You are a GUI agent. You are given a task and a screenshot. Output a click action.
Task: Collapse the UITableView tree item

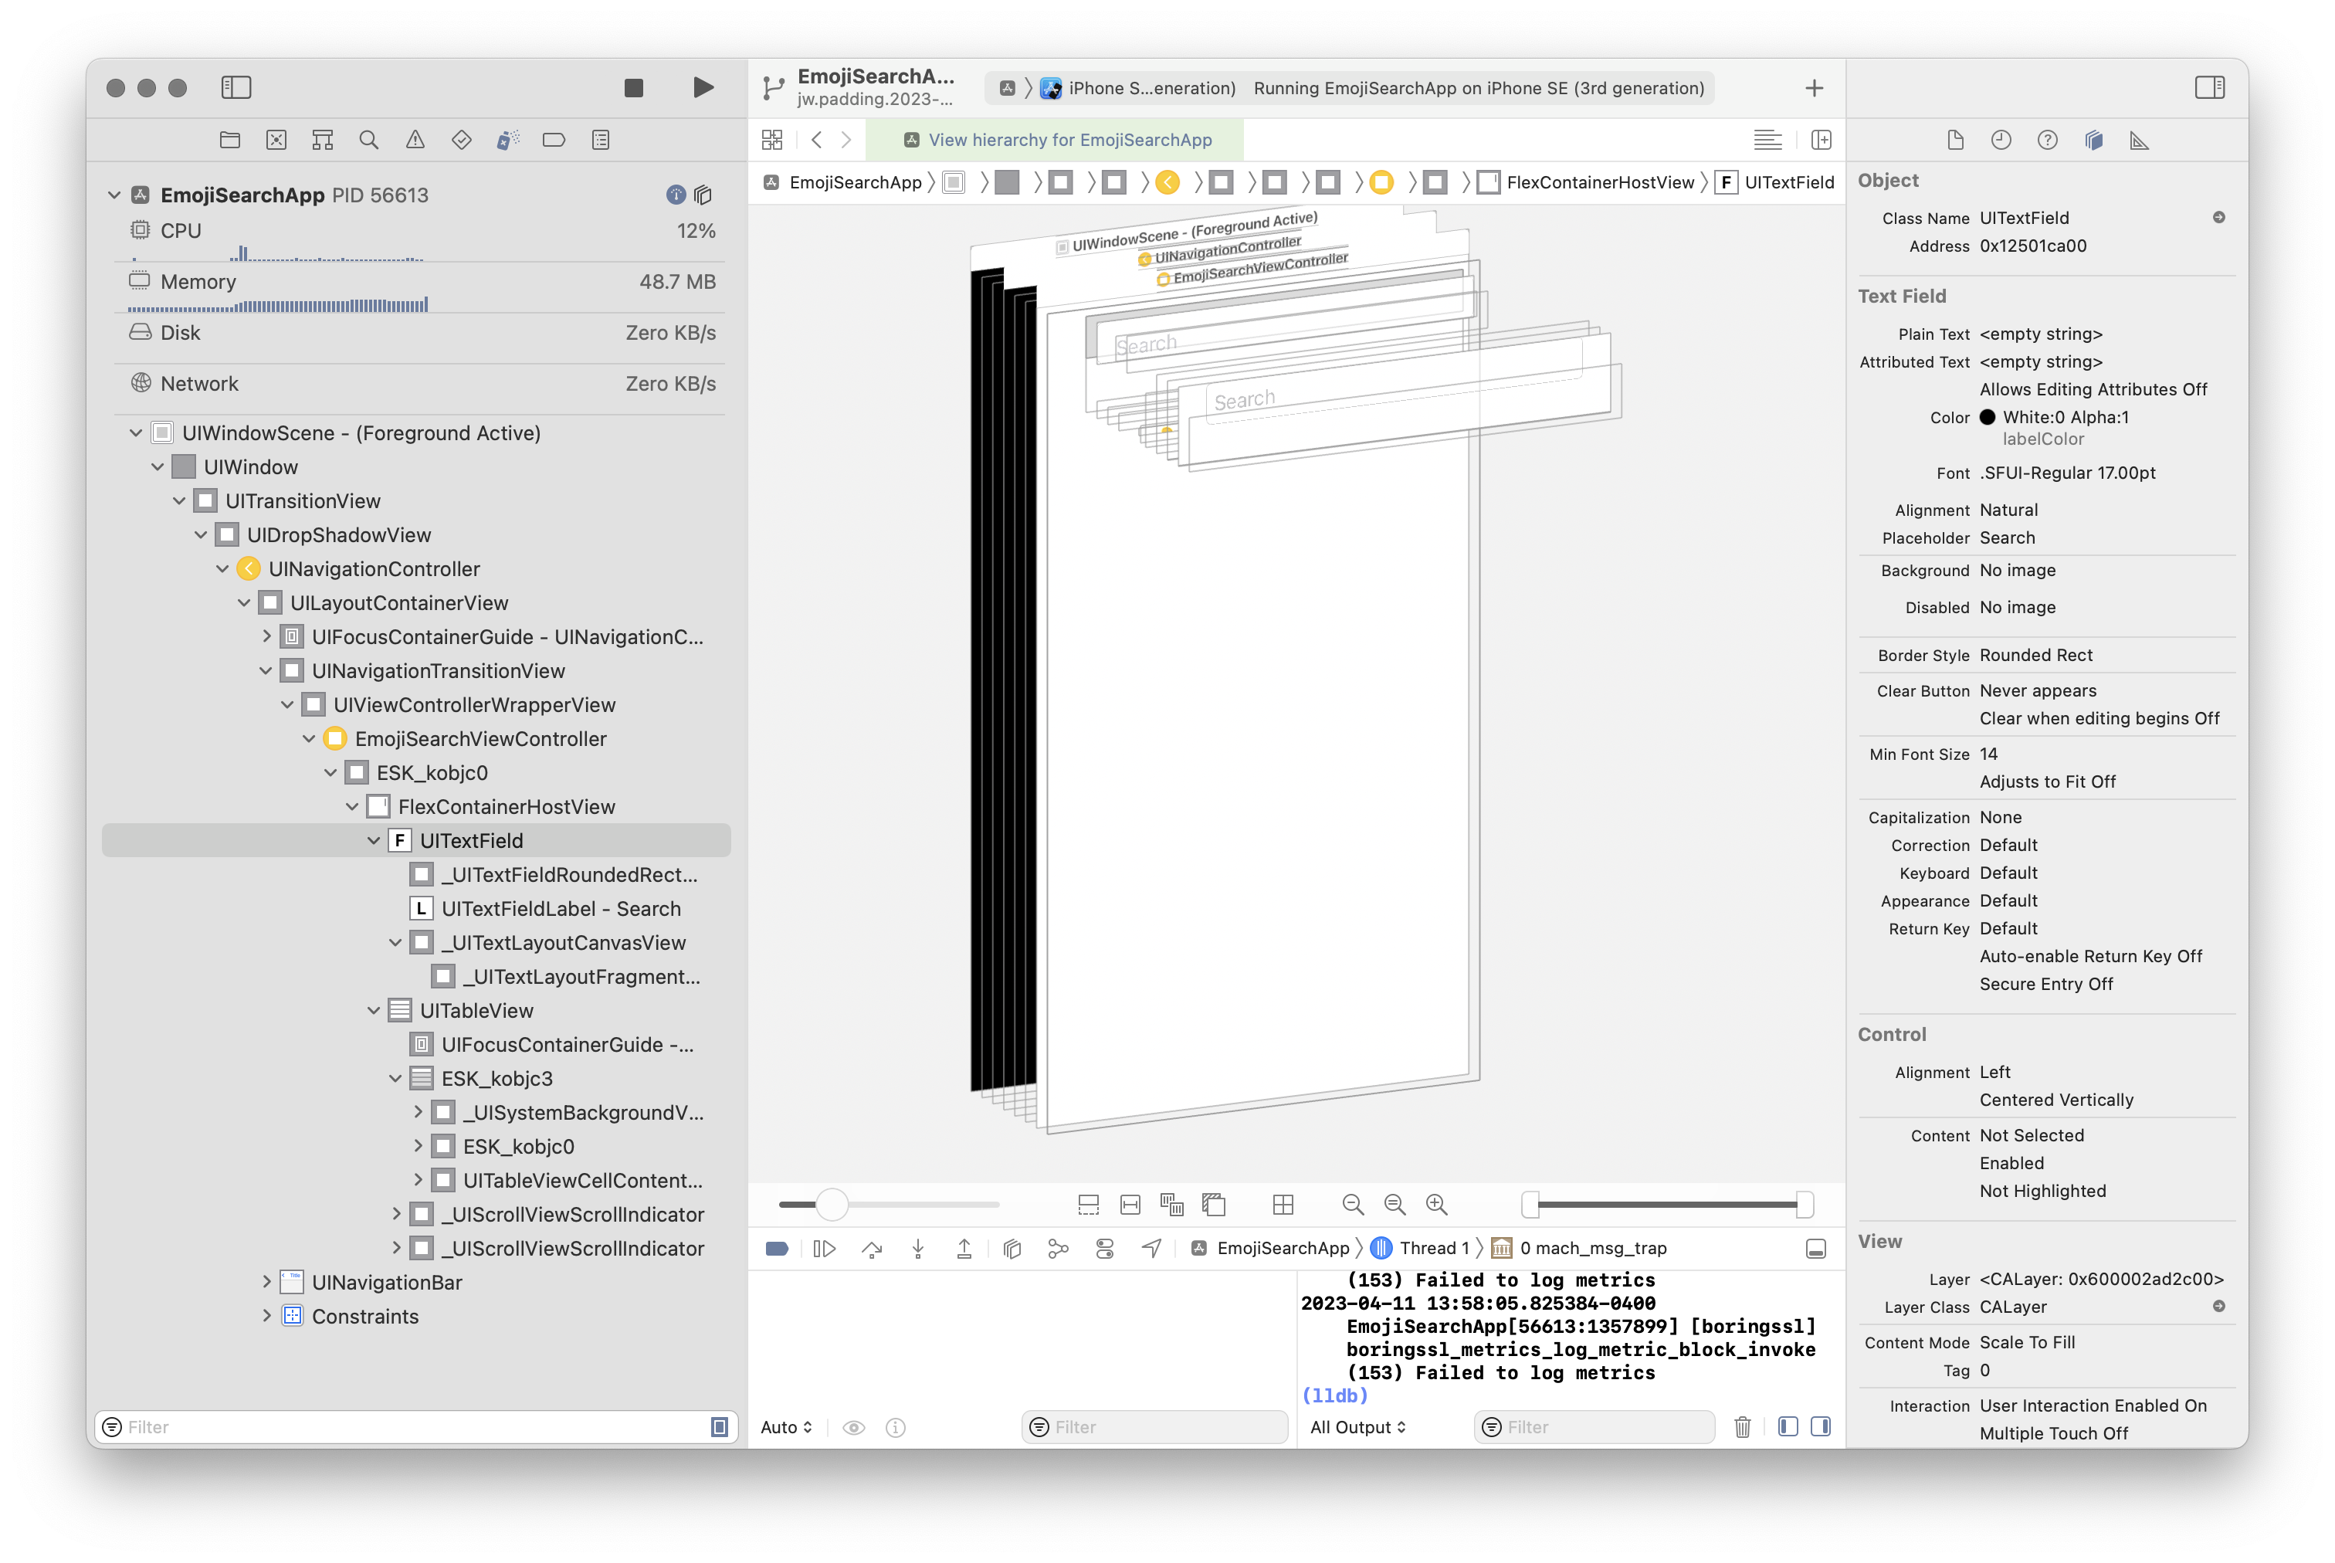click(374, 1010)
